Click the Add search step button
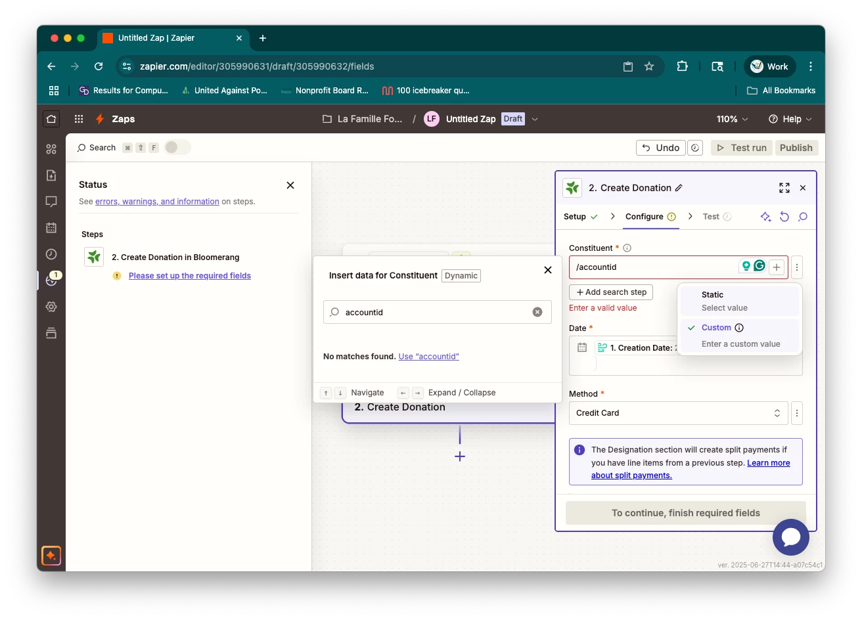Image resolution: width=862 pixels, height=620 pixels. click(x=611, y=292)
